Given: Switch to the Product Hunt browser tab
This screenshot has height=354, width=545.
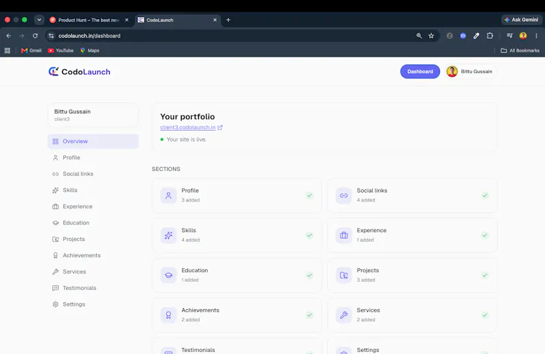Looking at the screenshot, I should pyautogui.click(x=89, y=20).
